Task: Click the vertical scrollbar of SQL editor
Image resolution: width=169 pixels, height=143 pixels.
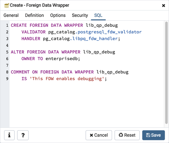Action: (166, 73)
